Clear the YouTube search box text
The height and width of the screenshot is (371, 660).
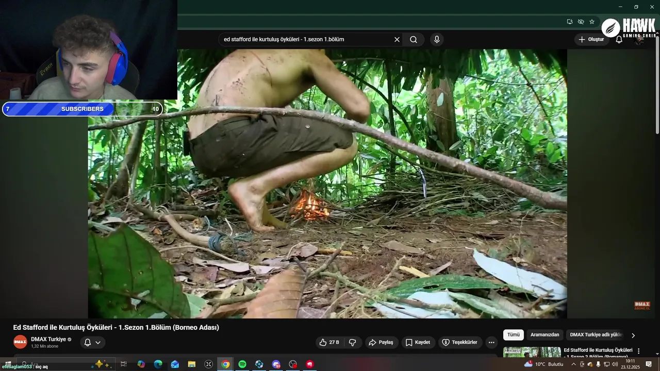coord(397,39)
